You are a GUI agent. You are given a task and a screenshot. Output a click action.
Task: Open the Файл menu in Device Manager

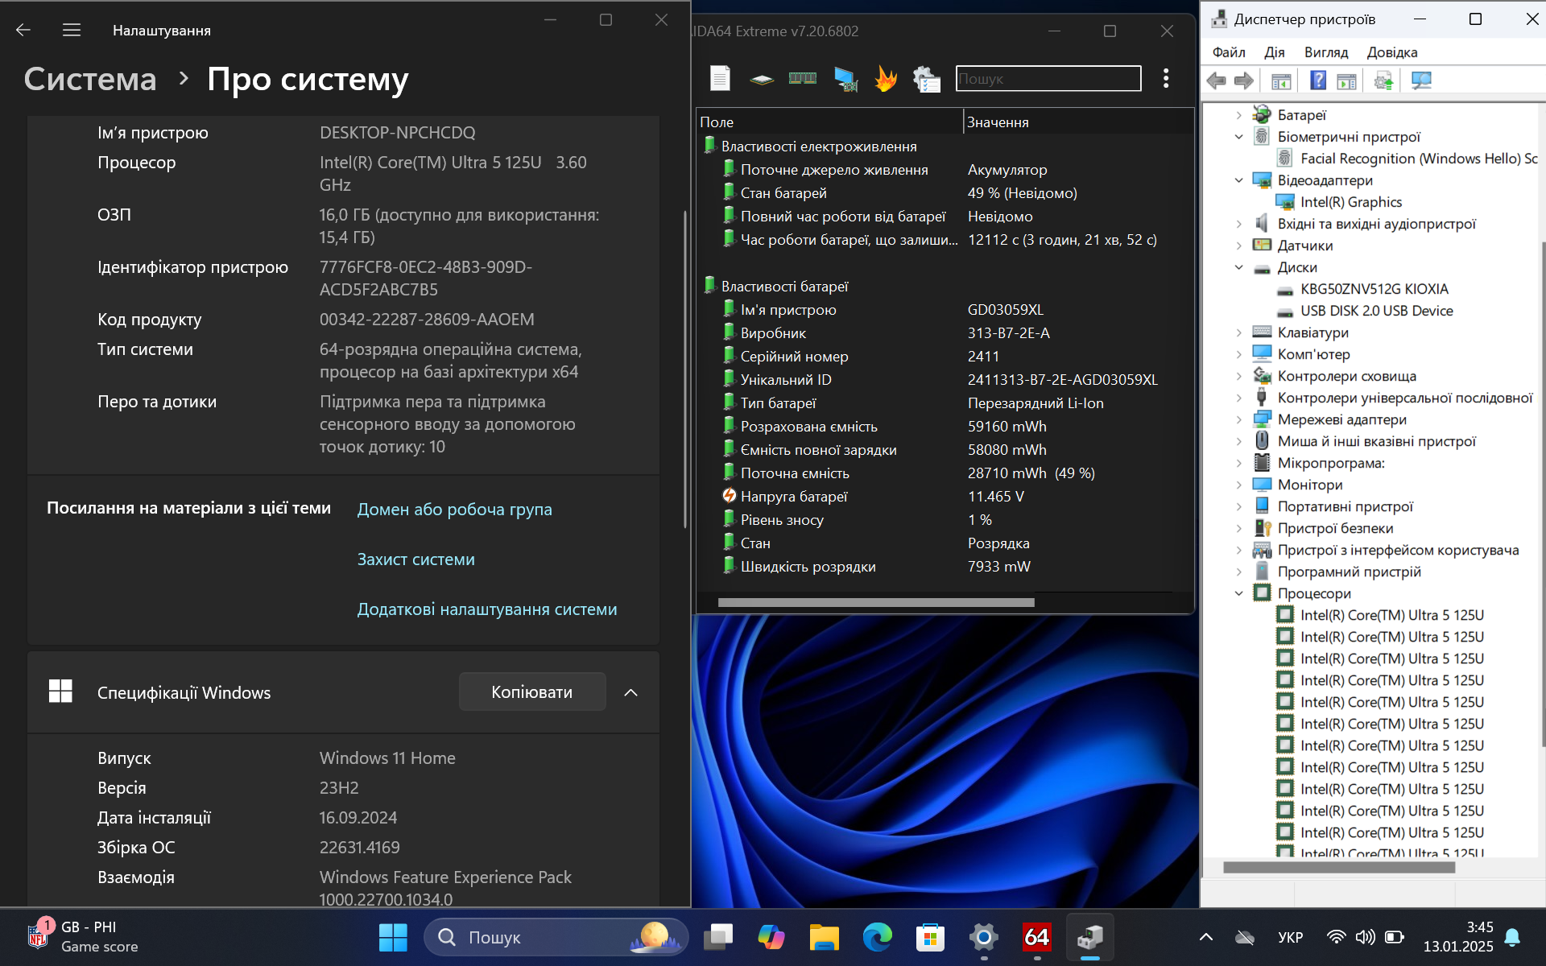click(x=1229, y=52)
